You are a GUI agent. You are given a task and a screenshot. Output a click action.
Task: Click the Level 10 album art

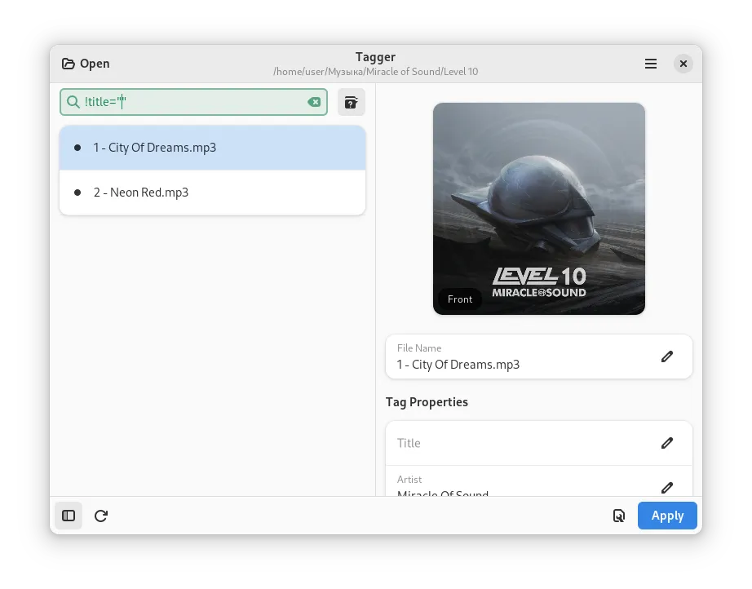[x=538, y=209]
